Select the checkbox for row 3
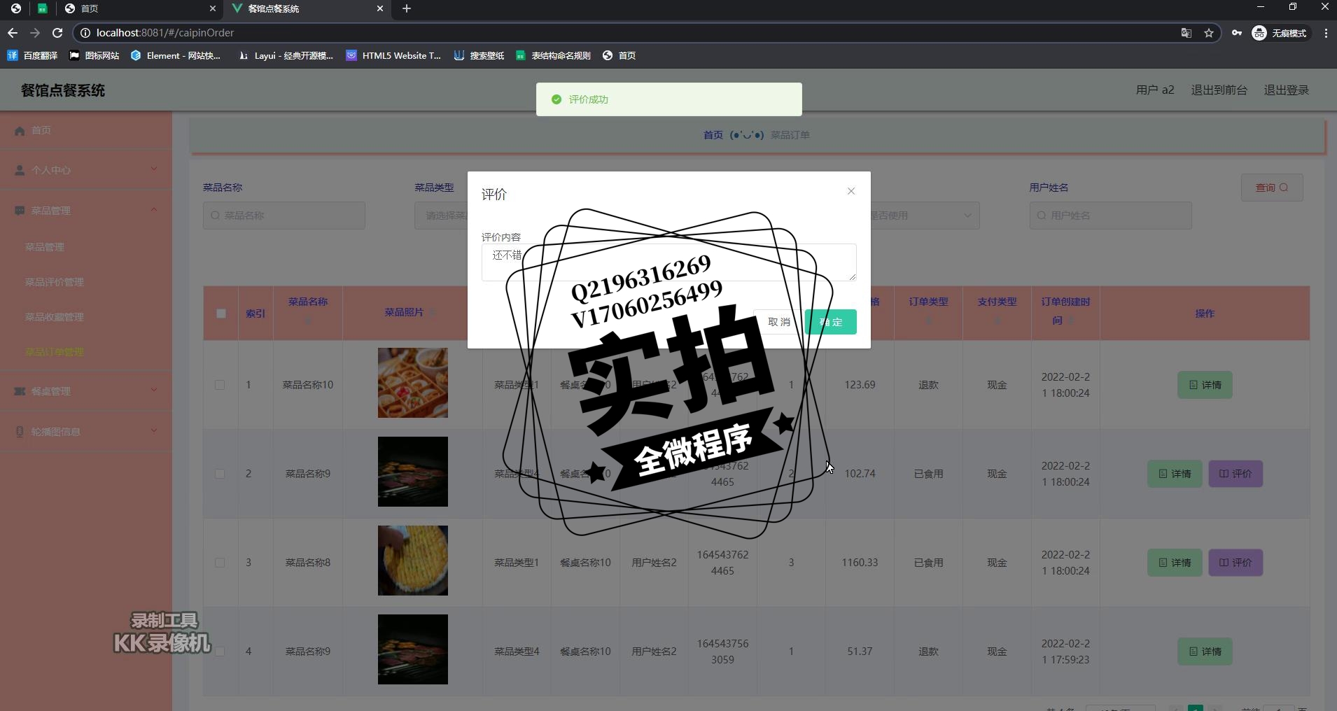Viewport: 1337px width, 711px height. coord(220,563)
